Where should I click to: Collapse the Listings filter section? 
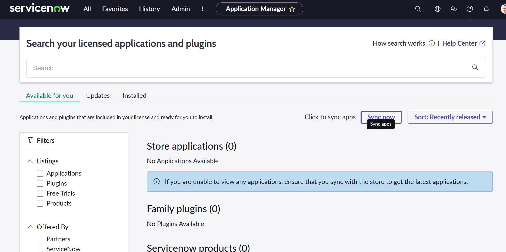pyautogui.click(x=30, y=161)
